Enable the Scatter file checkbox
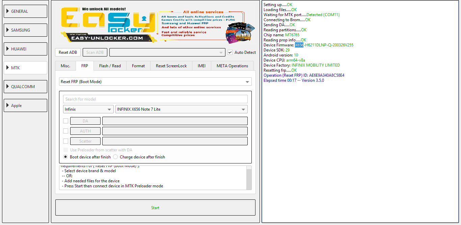 [66, 141]
